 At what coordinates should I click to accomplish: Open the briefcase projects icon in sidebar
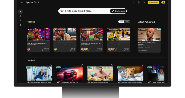pos(20,16)
